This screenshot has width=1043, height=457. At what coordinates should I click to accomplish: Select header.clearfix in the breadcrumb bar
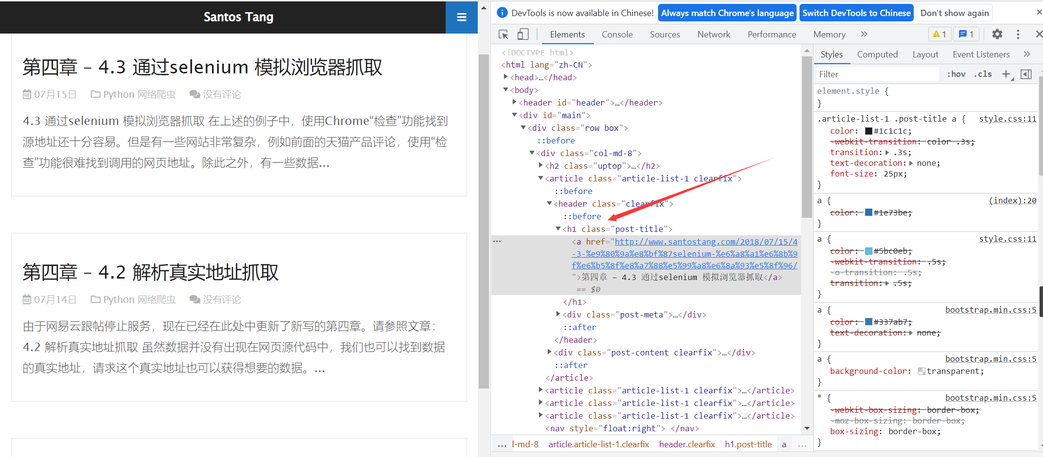(687, 444)
